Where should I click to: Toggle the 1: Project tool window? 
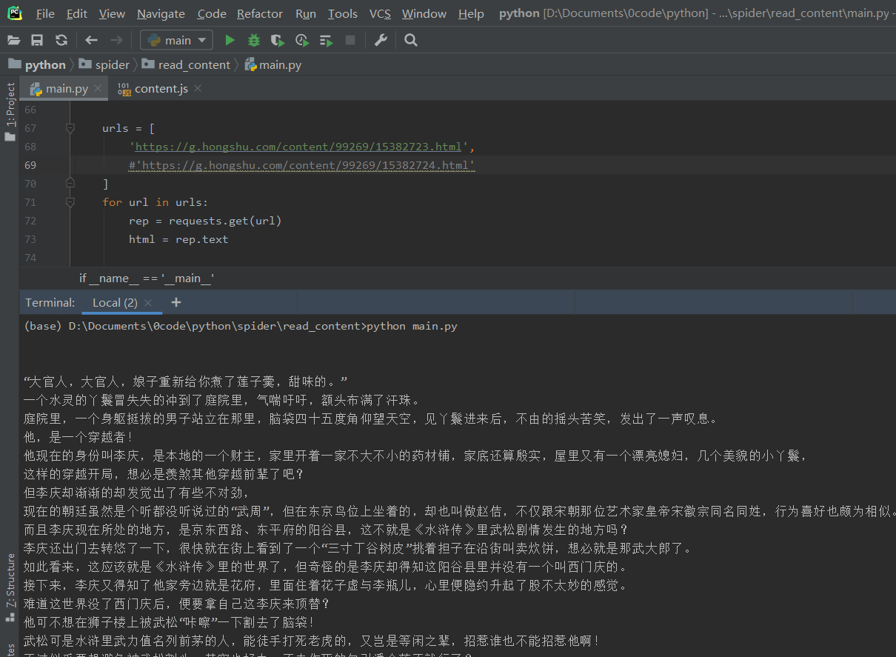pyautogui.click(x=10, y=112)
